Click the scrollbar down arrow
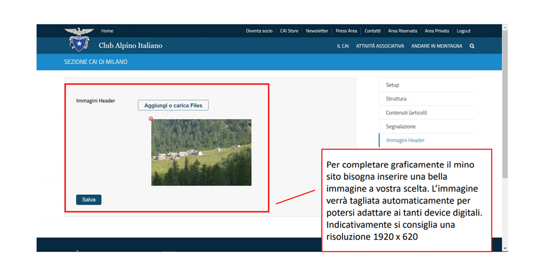This screenshot has height=274, width=539. [x=505, y=248]
